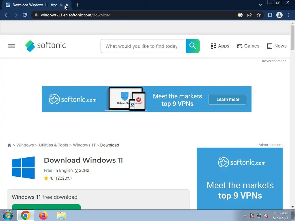Go to Windows 11 breadcrumb link

coord(84,145)
